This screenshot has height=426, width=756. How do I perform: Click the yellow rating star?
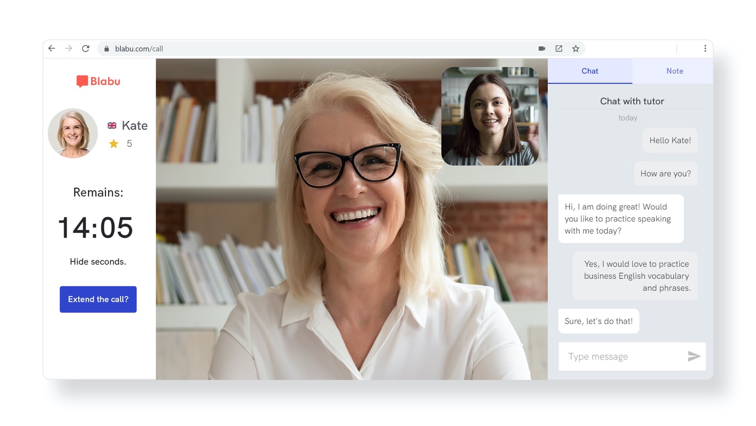[x=113, y=144]
